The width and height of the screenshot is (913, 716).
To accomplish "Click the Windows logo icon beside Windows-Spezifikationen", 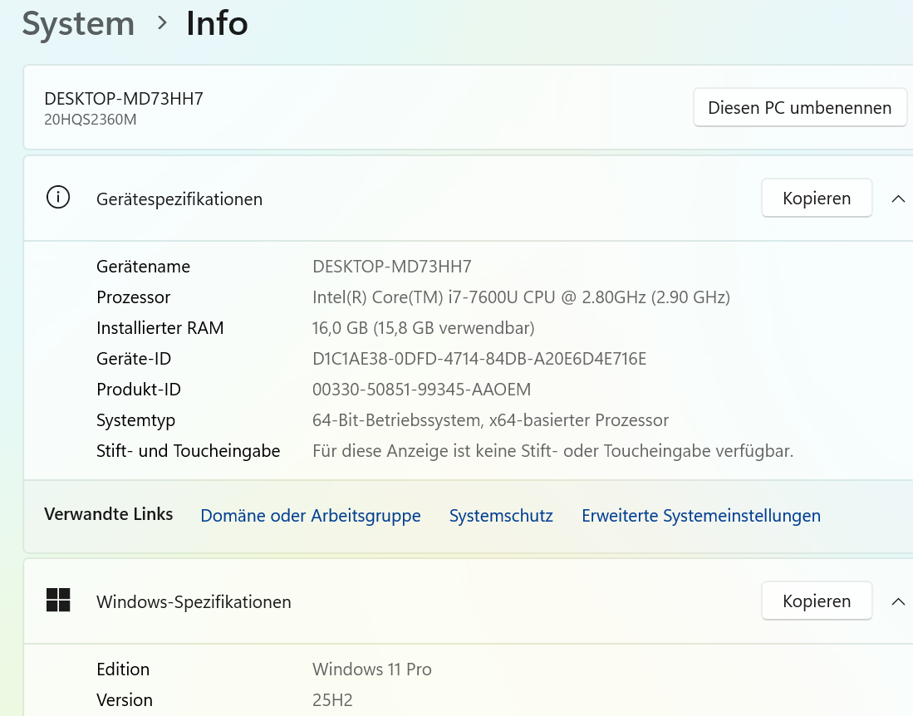I will pos(57,601).
